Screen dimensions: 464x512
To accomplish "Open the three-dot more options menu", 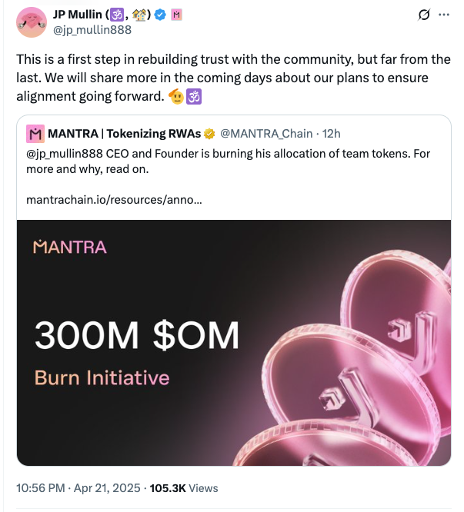I will [443, 15].
